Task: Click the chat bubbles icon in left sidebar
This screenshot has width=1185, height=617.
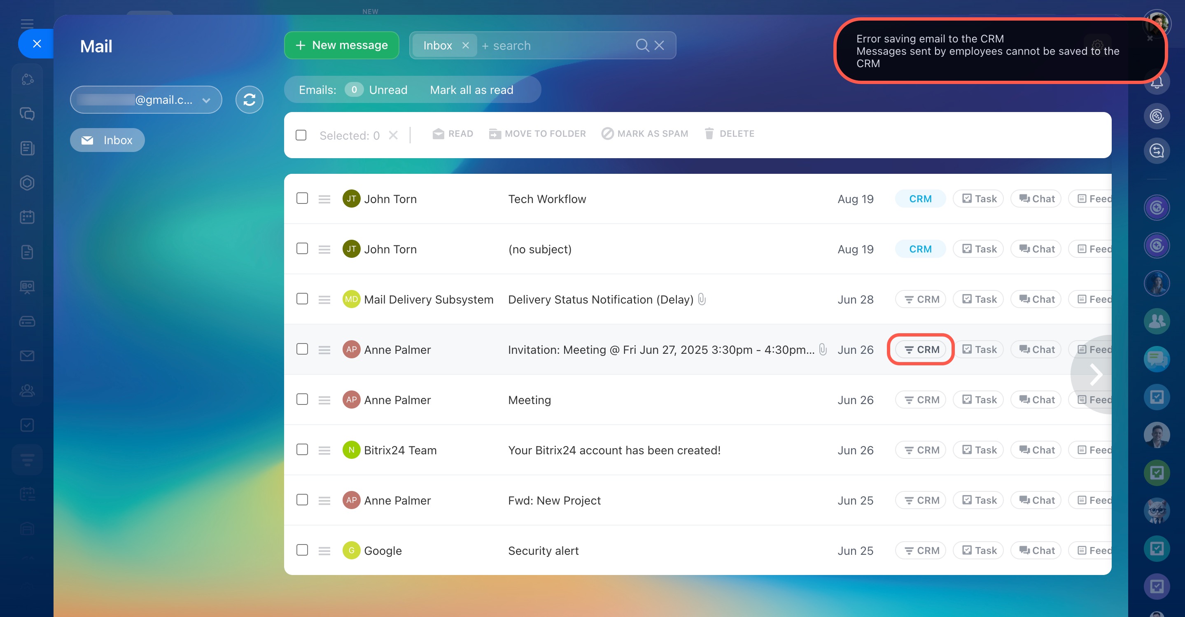Action: (x=27, y=114)
